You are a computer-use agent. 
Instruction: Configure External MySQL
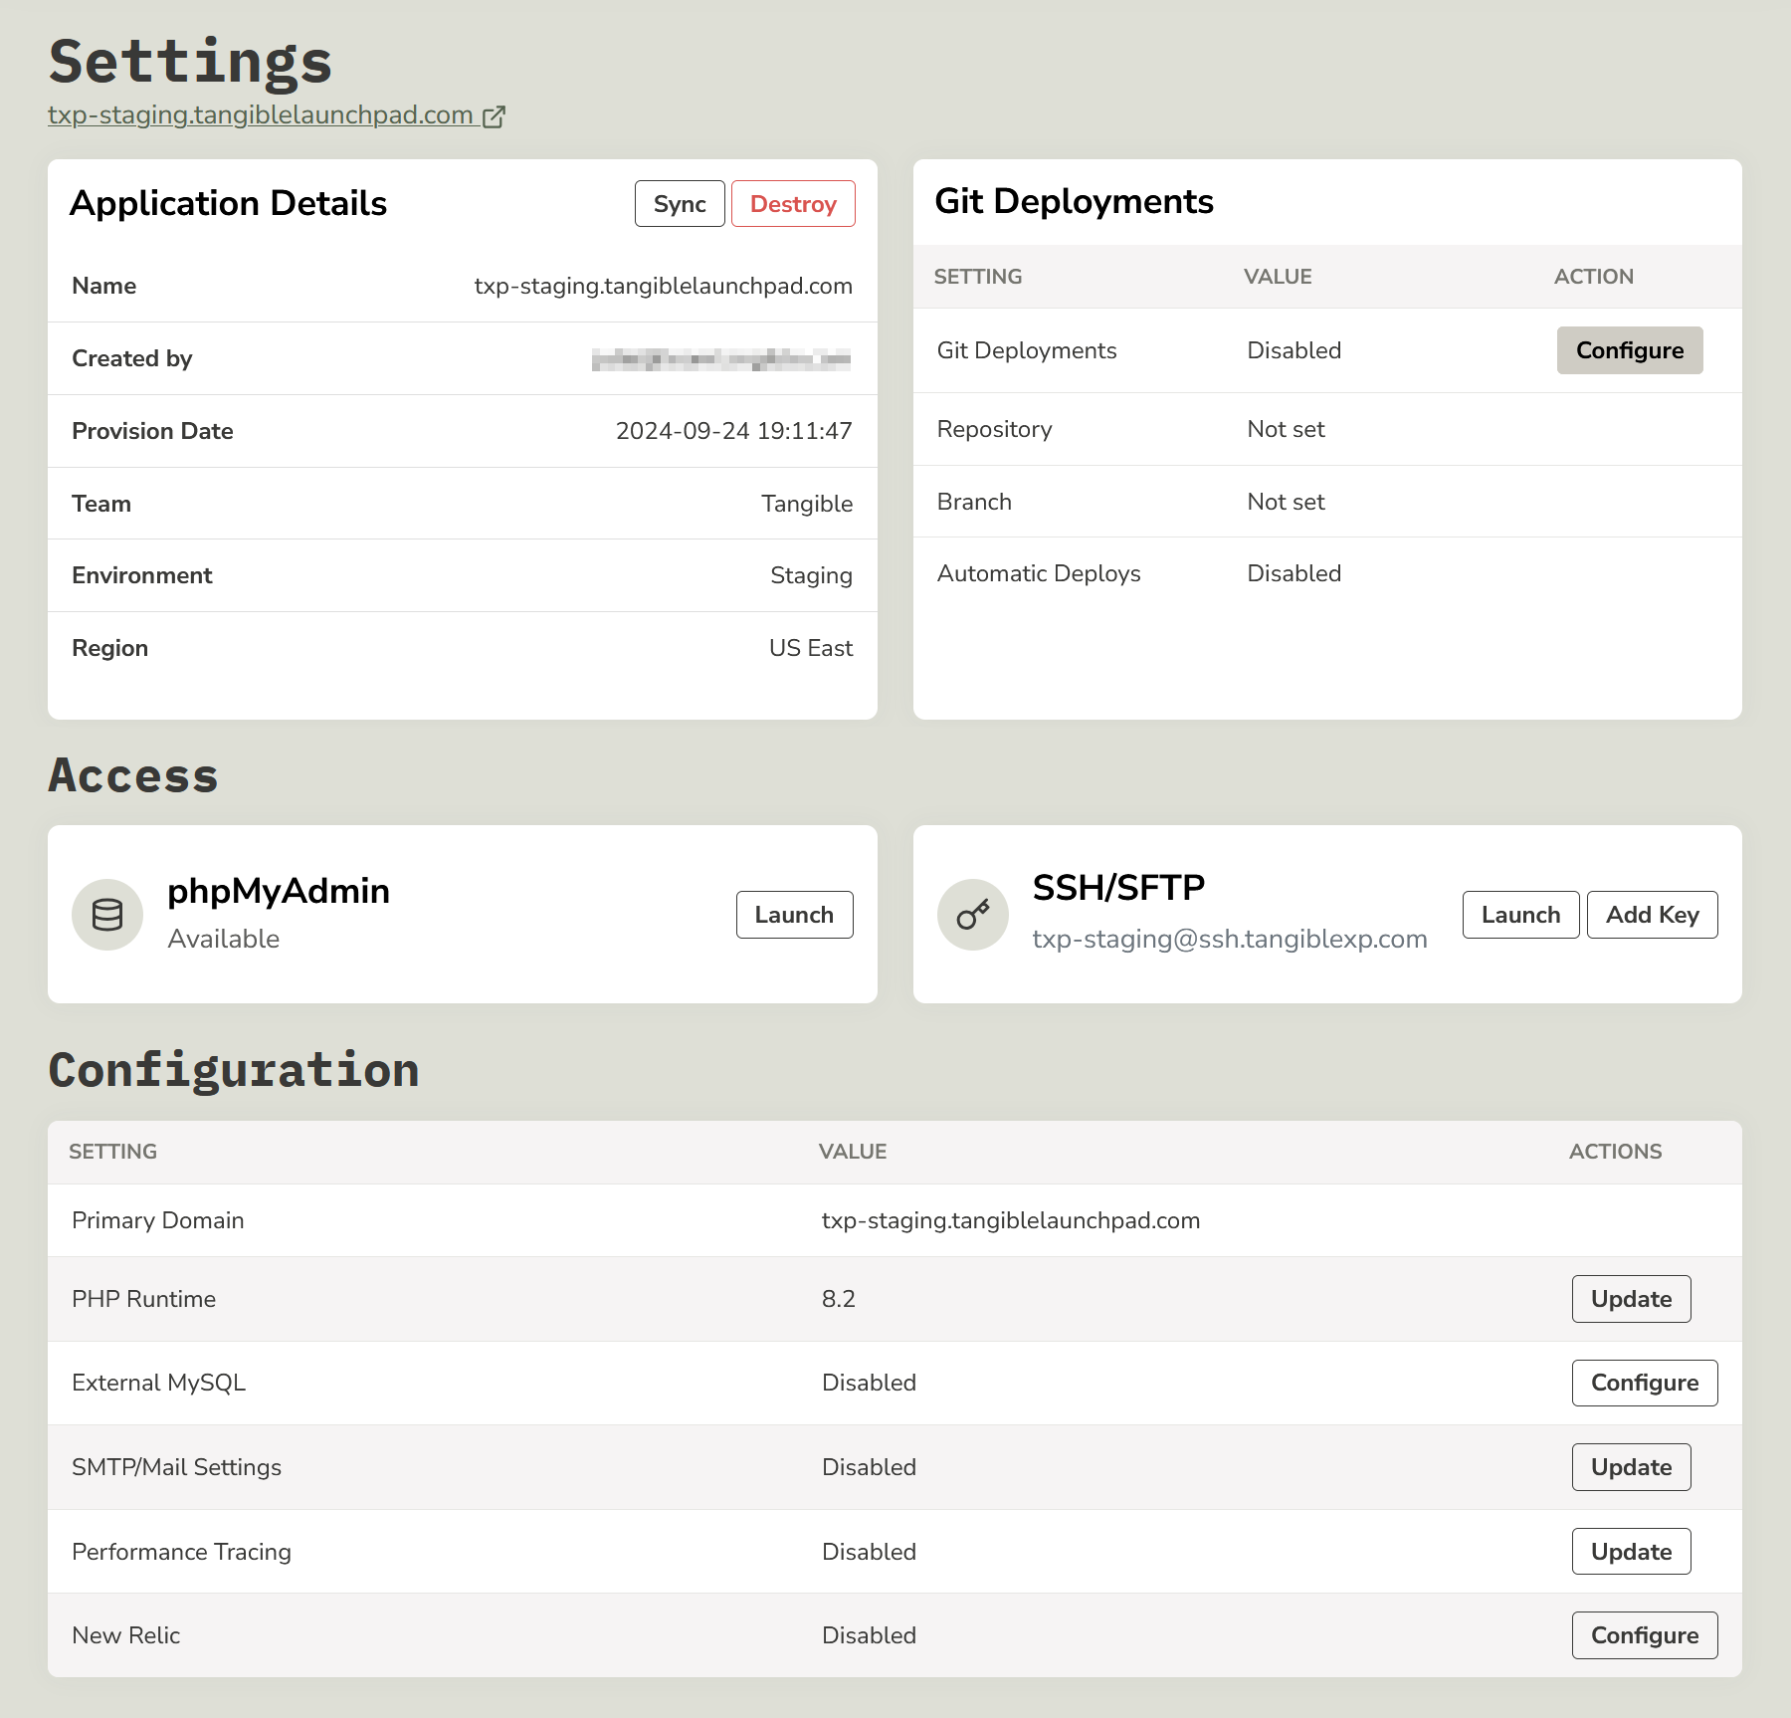point(1644,1383)
